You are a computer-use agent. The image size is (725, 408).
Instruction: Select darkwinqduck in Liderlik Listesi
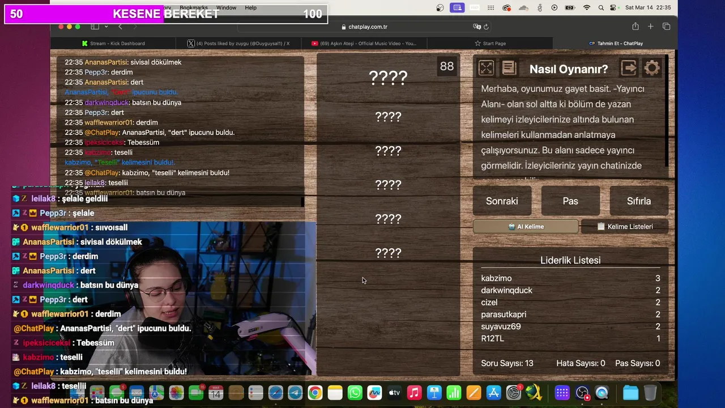click(x=570, y=290)
